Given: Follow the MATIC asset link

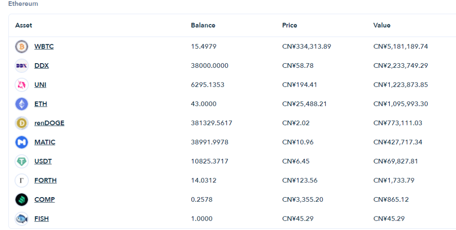Looking at the screenshot, I should point(45,142).
